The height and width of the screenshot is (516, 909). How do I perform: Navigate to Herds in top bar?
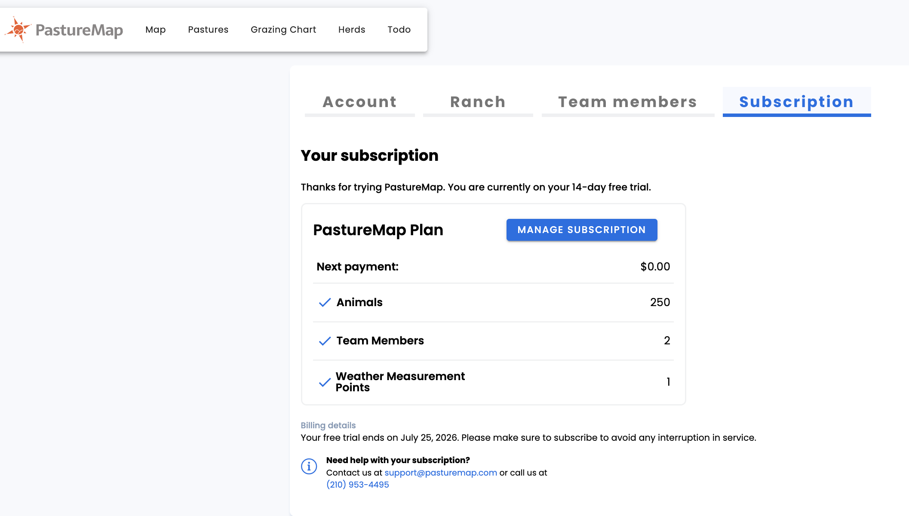[x=352, y=30]
